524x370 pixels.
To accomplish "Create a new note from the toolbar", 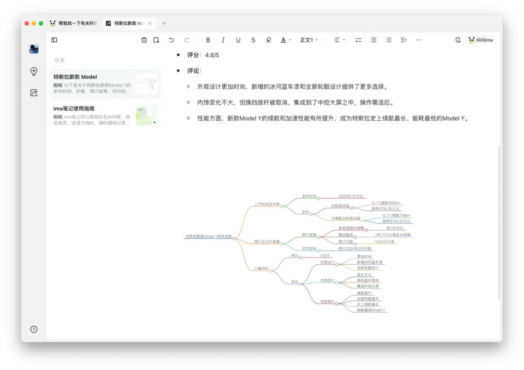I will coord(156,40).
